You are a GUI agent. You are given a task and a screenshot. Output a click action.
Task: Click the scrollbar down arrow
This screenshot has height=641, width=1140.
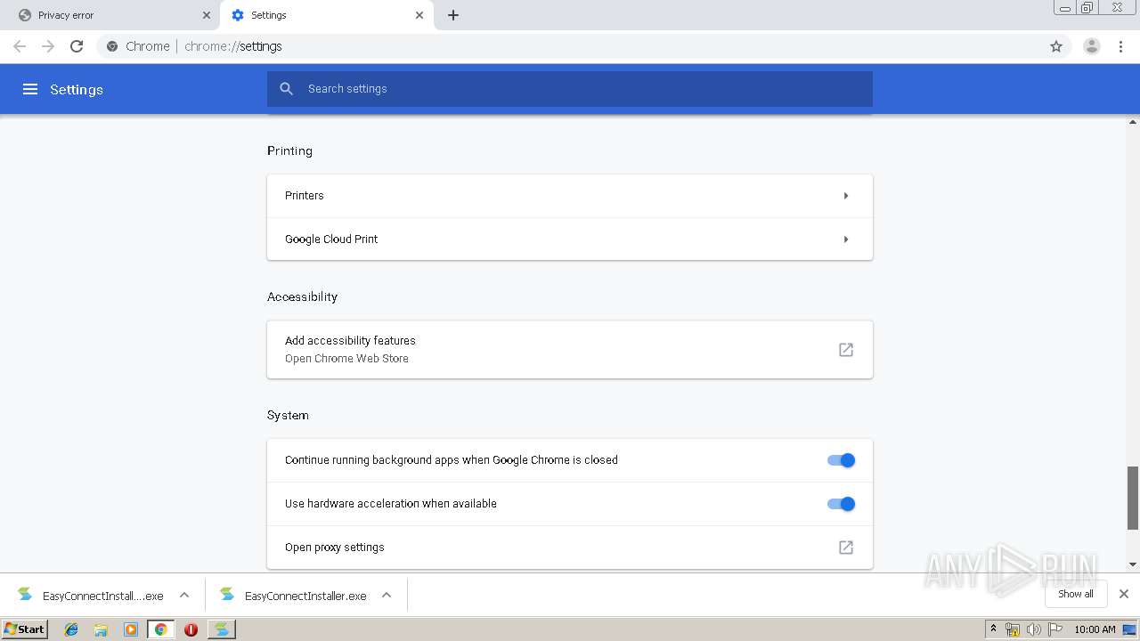click(1133, 564)
